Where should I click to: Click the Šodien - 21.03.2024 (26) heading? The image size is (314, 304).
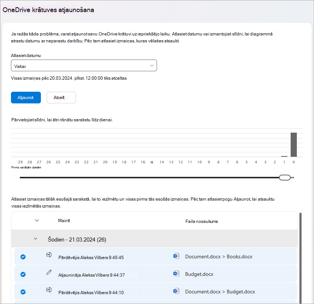pyautogui.click(x=77, y=239)
